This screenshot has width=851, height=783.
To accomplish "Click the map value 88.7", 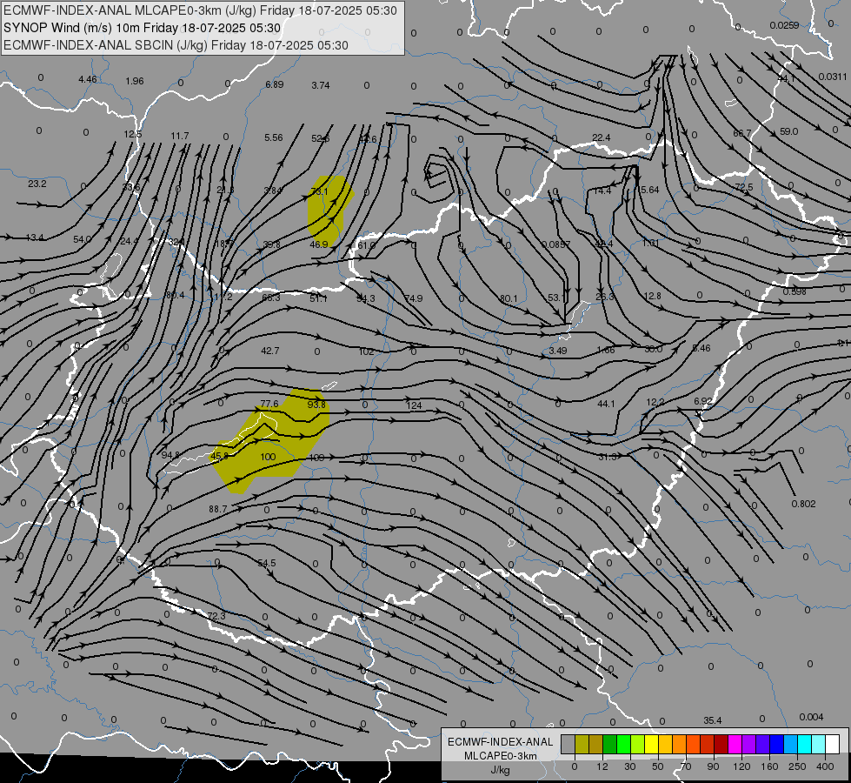I will coord(218,509).
